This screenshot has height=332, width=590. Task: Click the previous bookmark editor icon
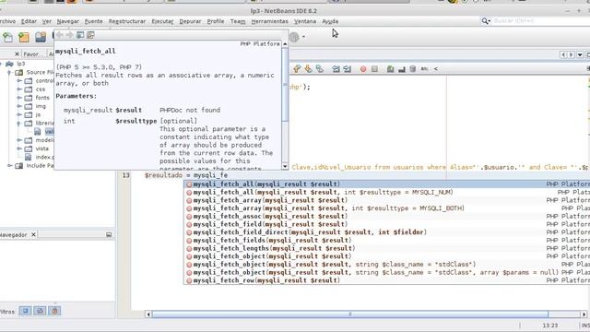coord(297,69)
